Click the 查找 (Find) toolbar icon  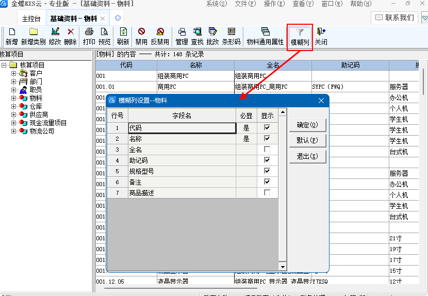coord(197,32)
